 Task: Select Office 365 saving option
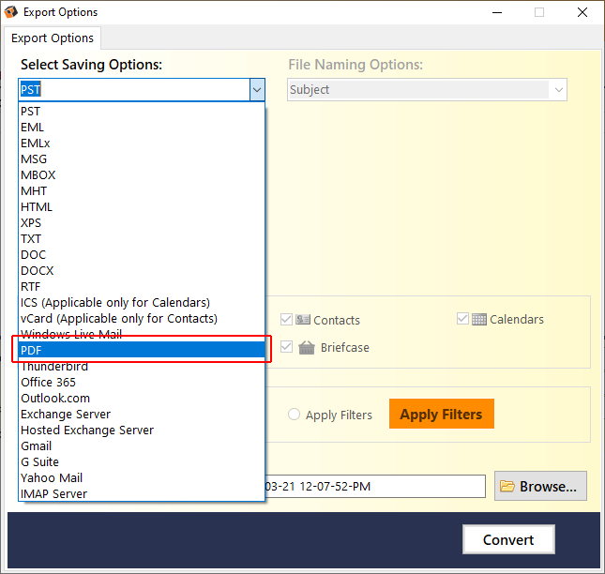pos(142,383)
